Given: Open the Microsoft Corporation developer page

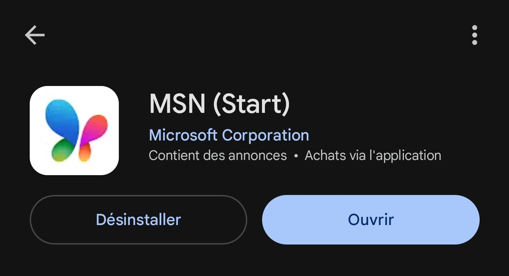Looking at the screenshot, I should [229, 135].
